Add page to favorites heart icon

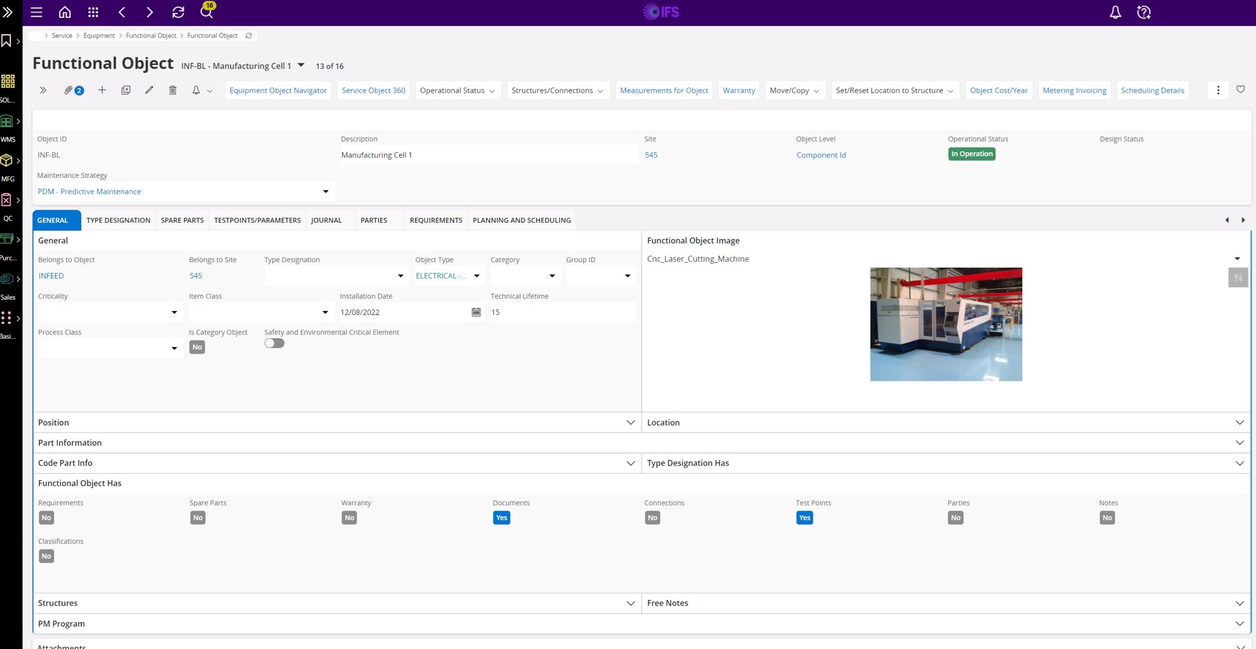1241,89
